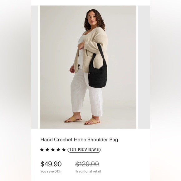Show the next image on the right edge

click(144, 67)
